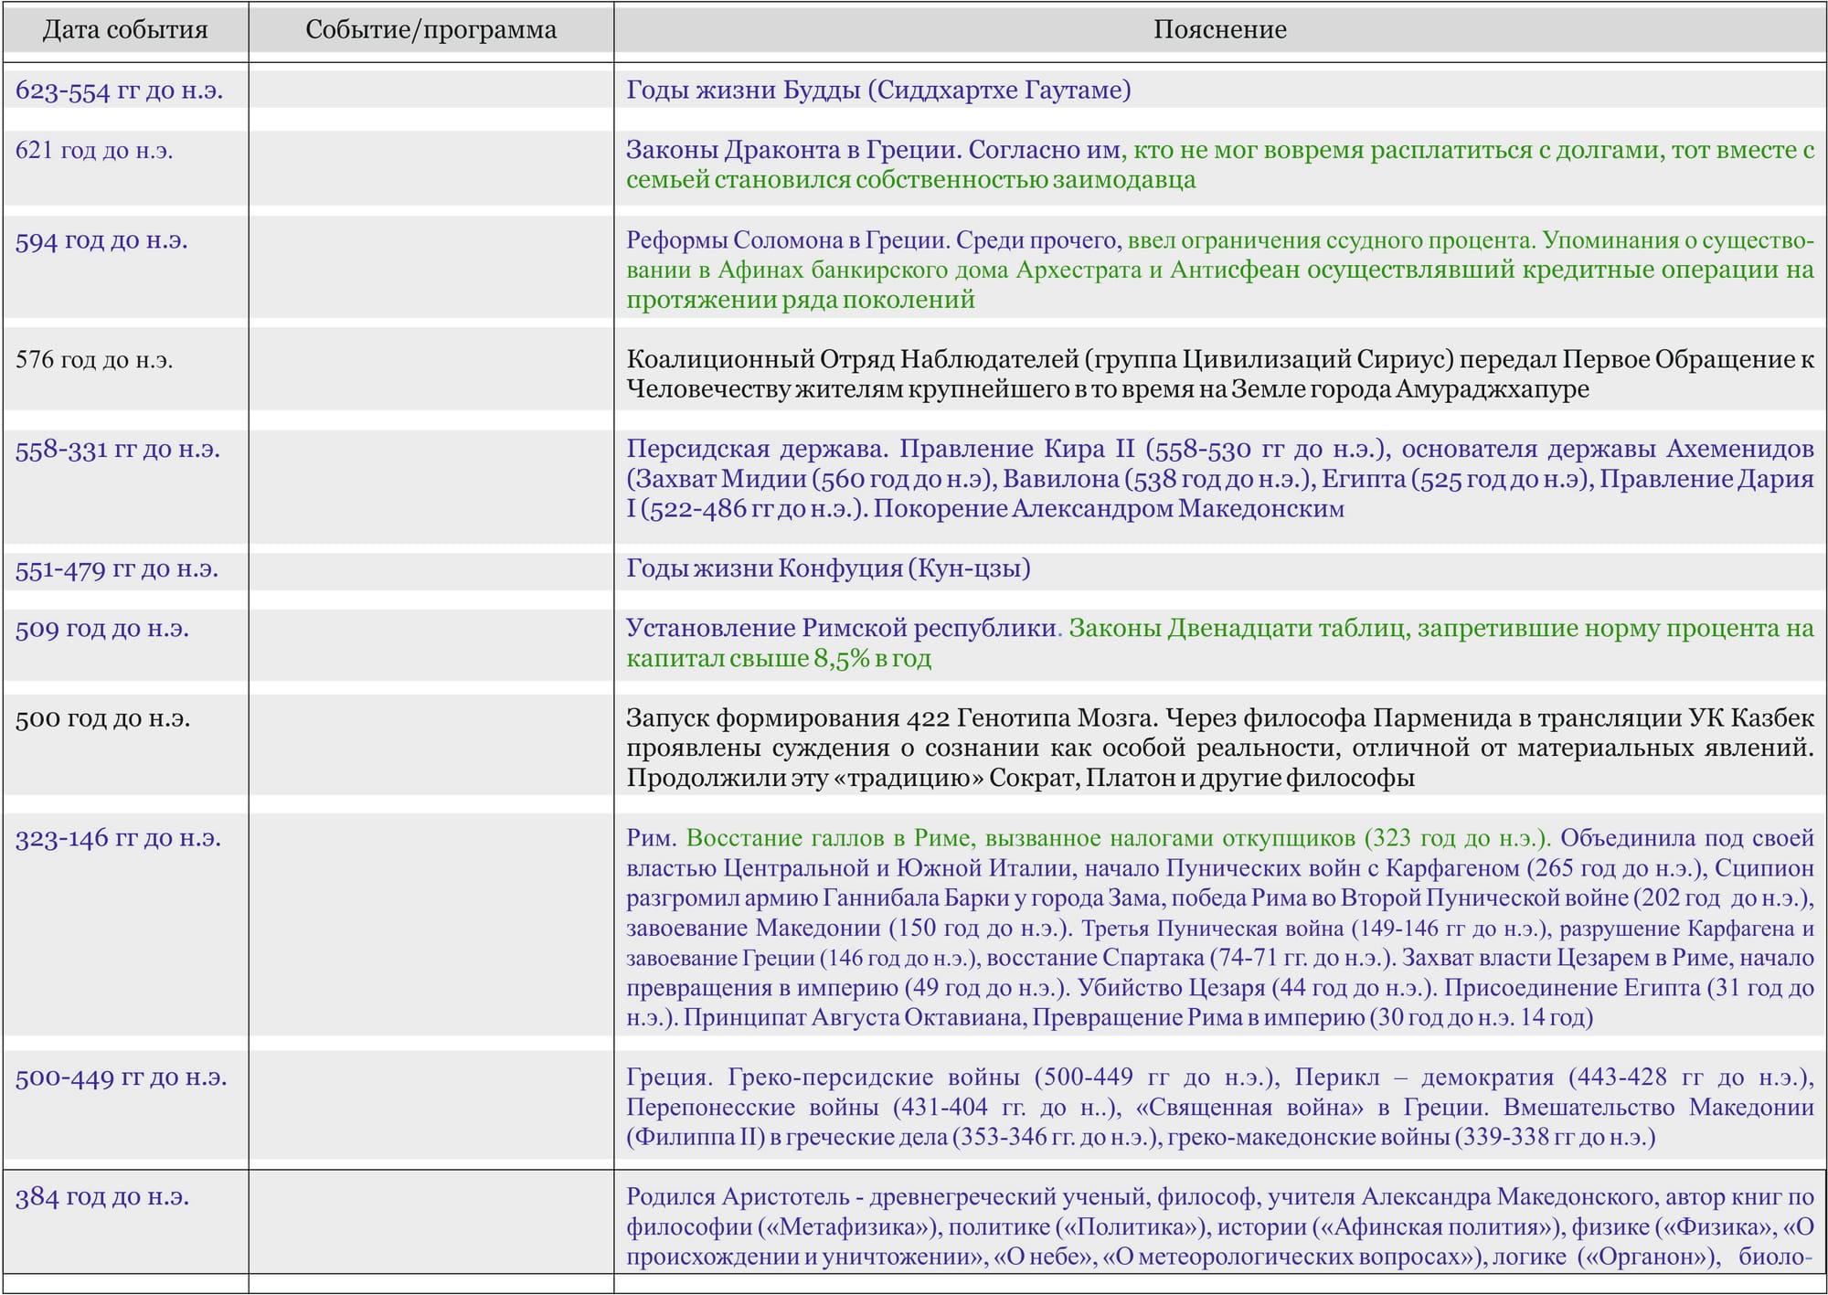Select the date cell '500 год до н.э.'
Screen dimensions: 1828x1295
coord(102,719)
